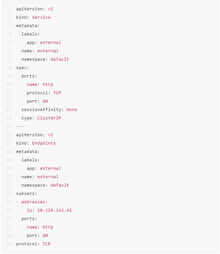Click the port value 80 on line 28
220x254 pixels.
coord(45,235)
